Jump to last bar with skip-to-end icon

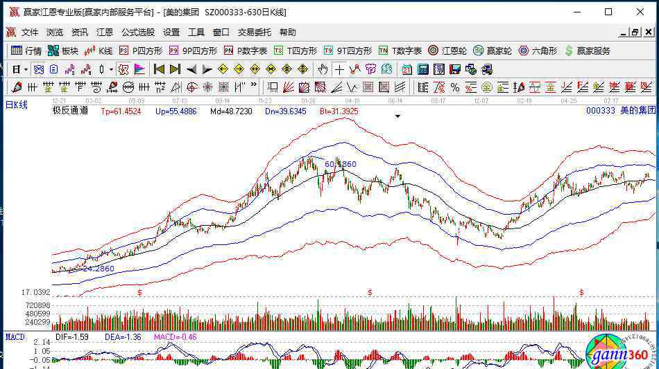point(176,69)
